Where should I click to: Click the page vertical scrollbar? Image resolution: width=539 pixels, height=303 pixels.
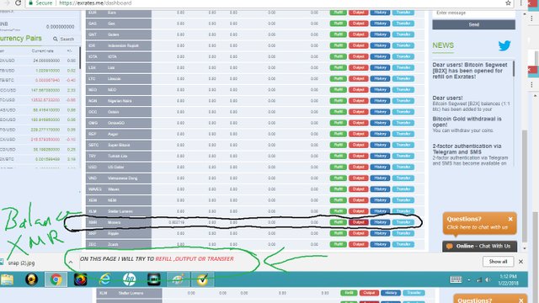(524, 185)
